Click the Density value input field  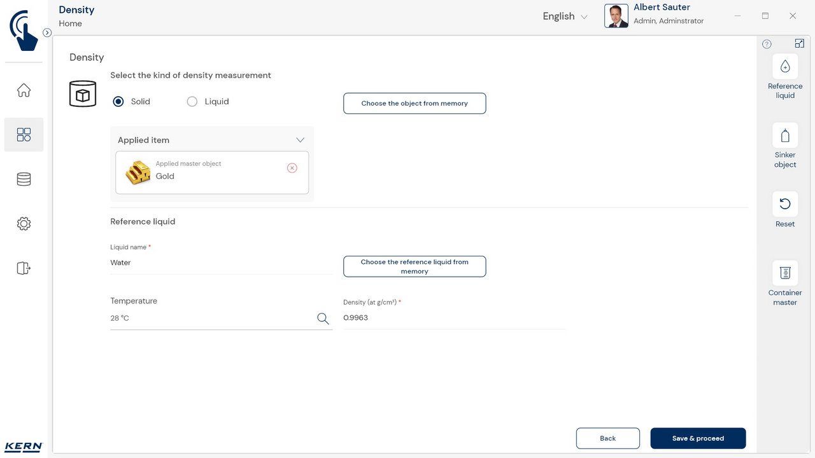[x=453, y=318]
